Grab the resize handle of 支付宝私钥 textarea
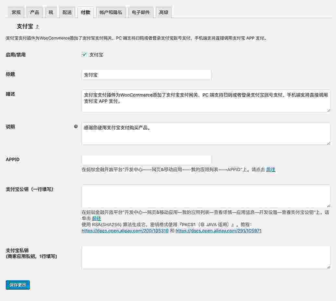This screenshot has width=336, height=301. [329, 267]
